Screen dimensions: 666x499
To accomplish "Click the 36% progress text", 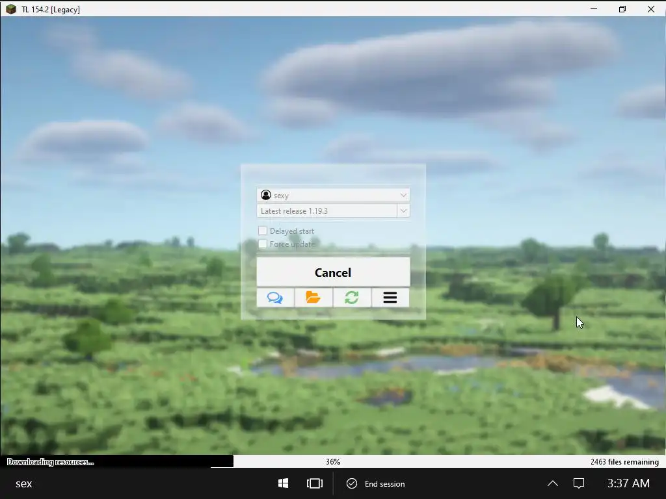I will pyautogui.click(x=333, y=462).
